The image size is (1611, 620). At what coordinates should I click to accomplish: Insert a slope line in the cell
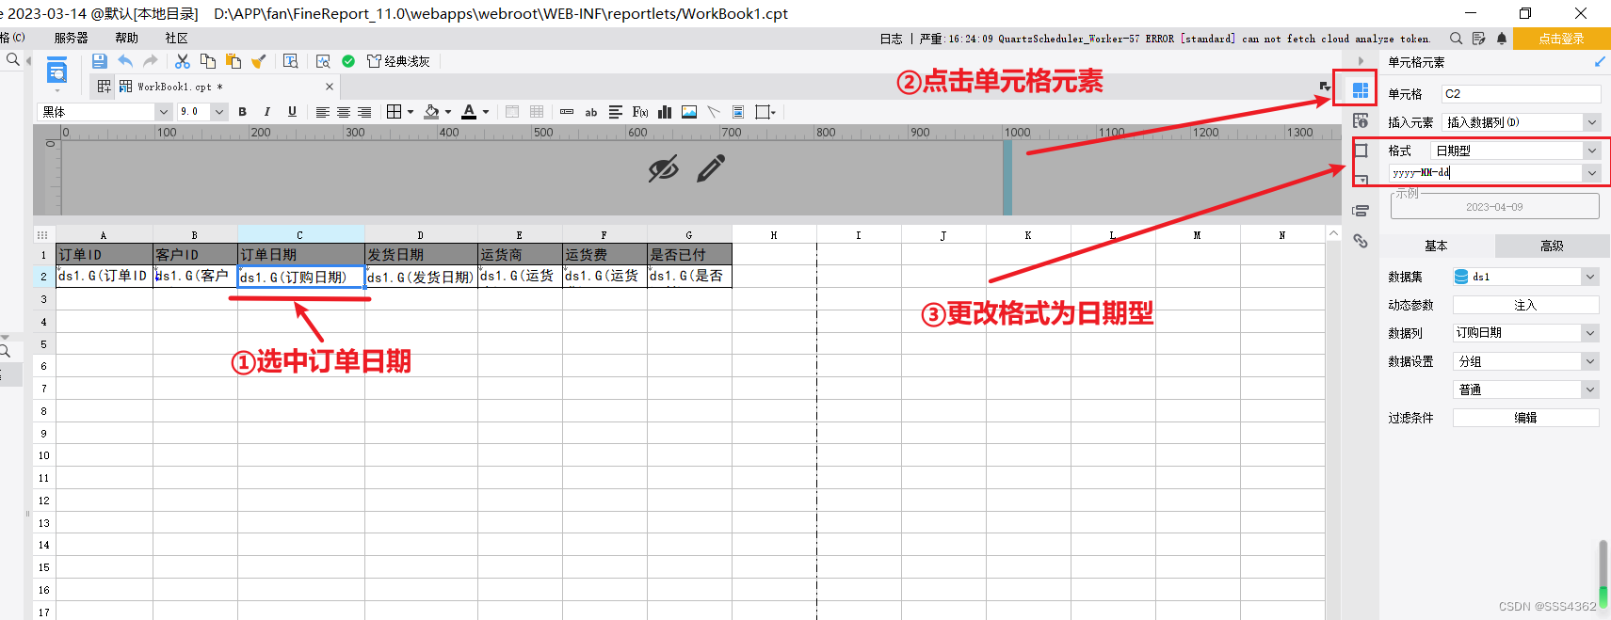pos(714,112)
